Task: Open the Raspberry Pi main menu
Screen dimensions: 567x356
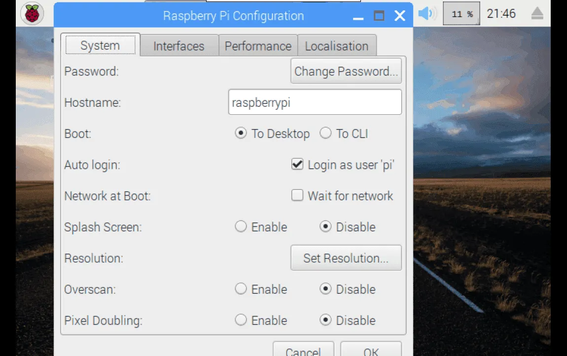Action: pyautogui.click(x=32, y=14)
